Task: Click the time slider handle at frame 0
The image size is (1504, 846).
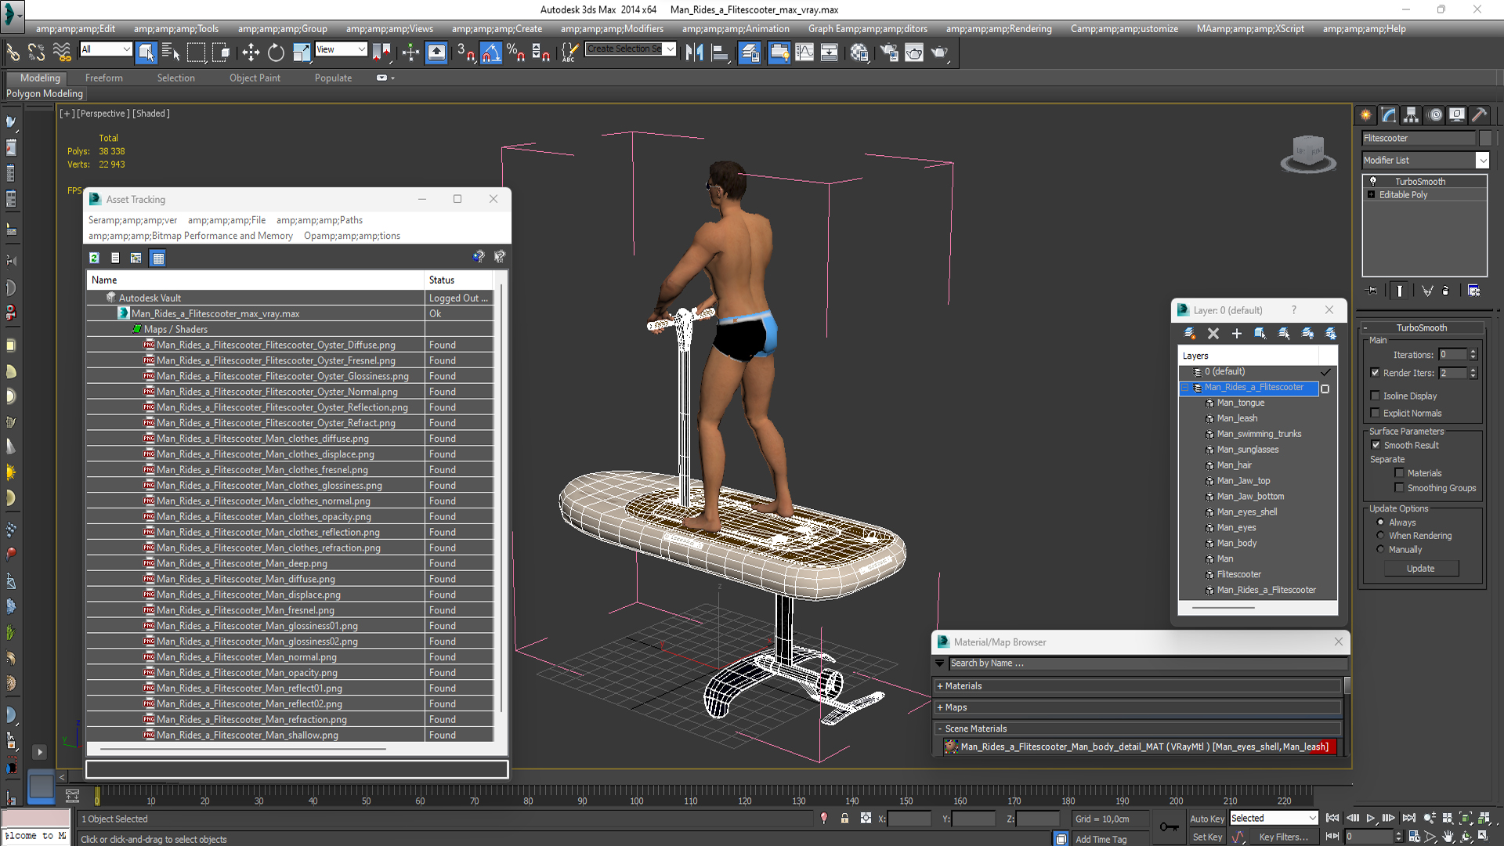Action: [97, 797]
